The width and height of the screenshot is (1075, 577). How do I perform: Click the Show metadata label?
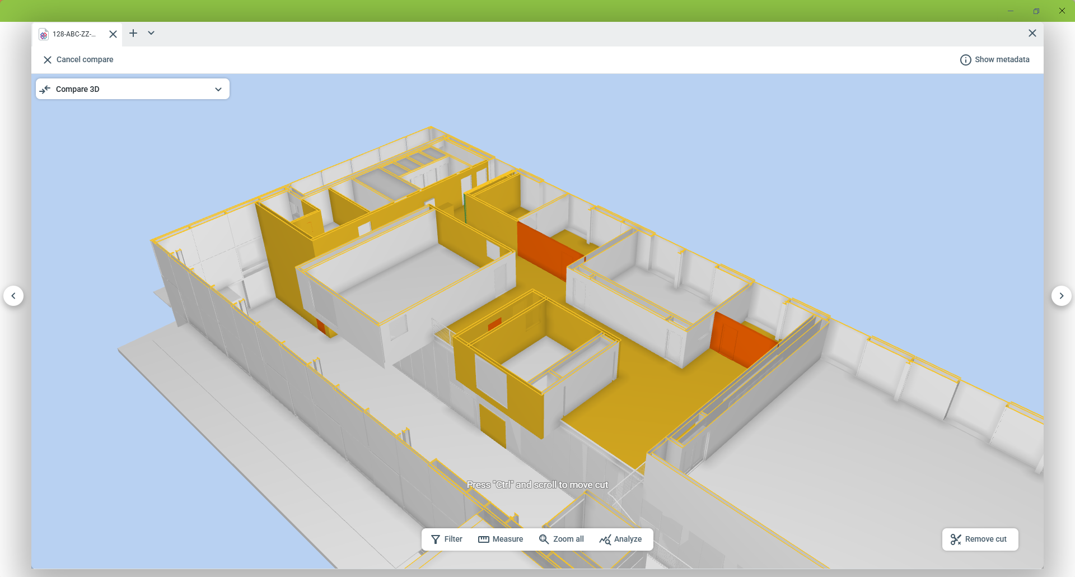1002,60
